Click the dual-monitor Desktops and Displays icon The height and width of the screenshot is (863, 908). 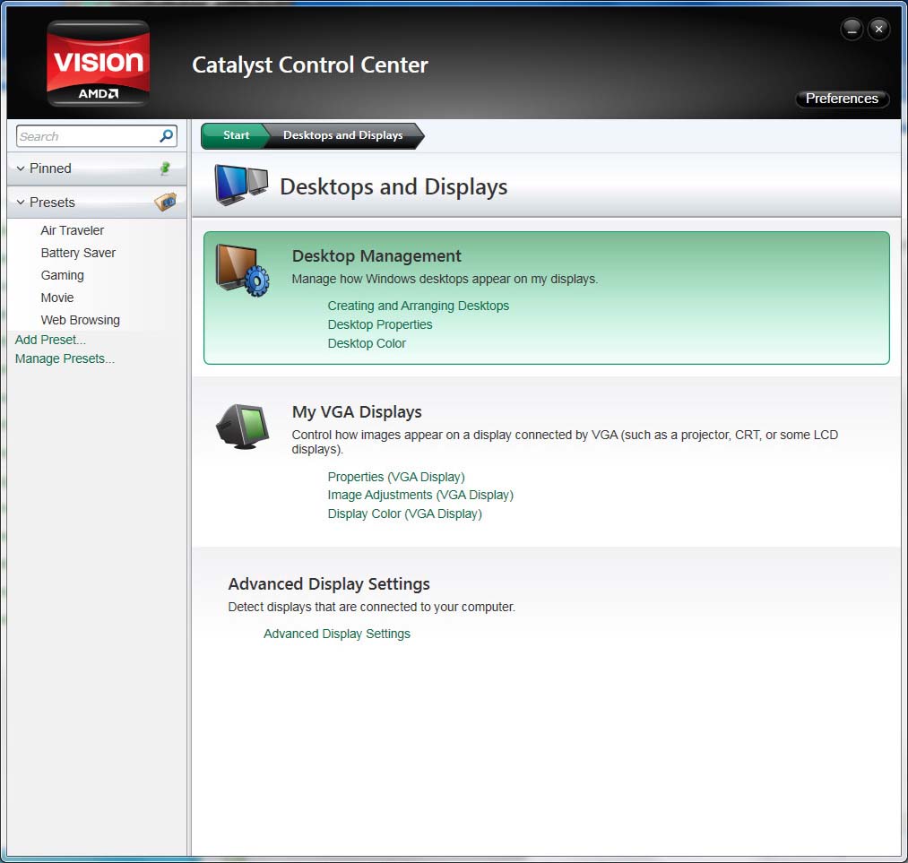[241, 186]
